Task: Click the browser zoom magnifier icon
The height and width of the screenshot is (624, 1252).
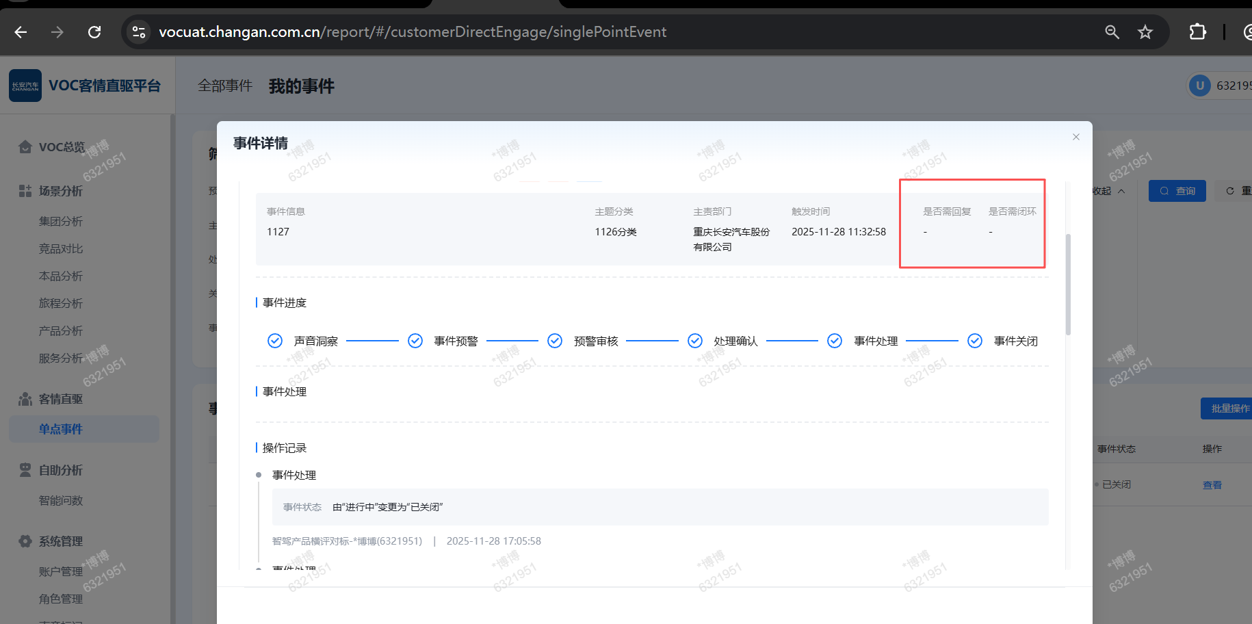Action: [1112, 32]
